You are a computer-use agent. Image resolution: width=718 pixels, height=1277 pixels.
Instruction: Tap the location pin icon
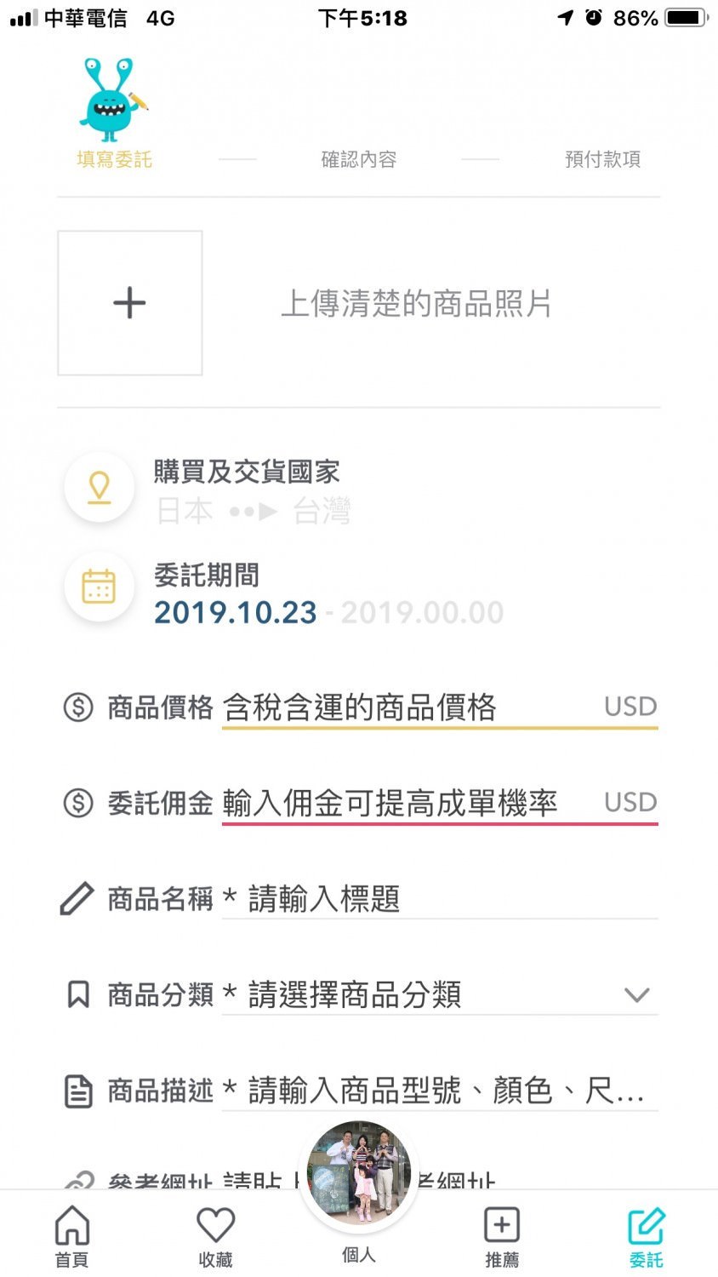(x=100, y=487)
